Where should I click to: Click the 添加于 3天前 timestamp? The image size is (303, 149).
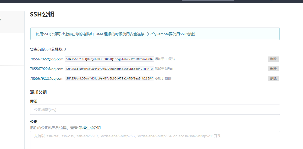tap(164, 69)
